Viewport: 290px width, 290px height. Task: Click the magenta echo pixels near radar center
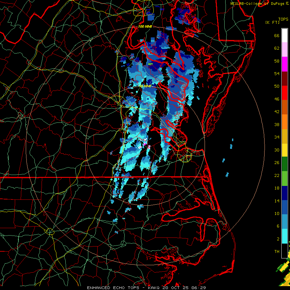coord(145,144)
